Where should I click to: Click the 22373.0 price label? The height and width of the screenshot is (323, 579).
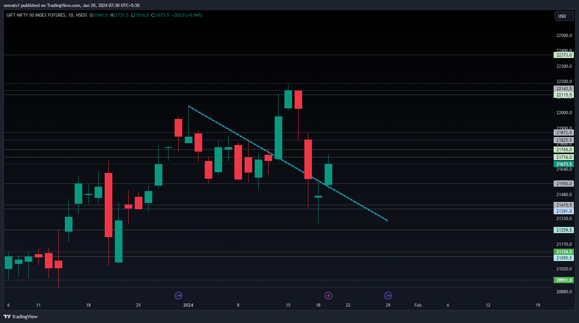tap(564, 55)
